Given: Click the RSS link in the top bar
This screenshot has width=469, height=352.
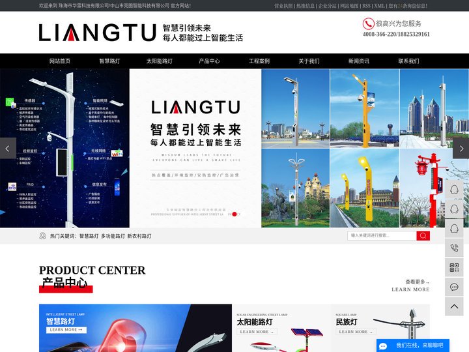Looking at the screenshot, I should click(366, 6).
